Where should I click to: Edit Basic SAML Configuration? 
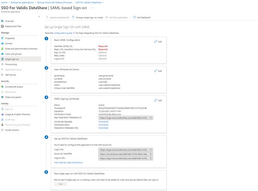pyautogui.click(x=158, y=42)
